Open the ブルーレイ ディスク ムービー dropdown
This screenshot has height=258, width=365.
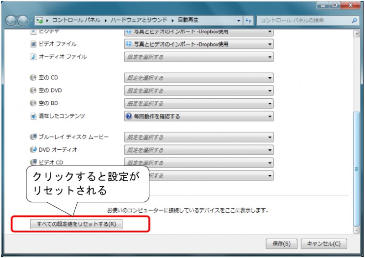click(x=199, y=137)
